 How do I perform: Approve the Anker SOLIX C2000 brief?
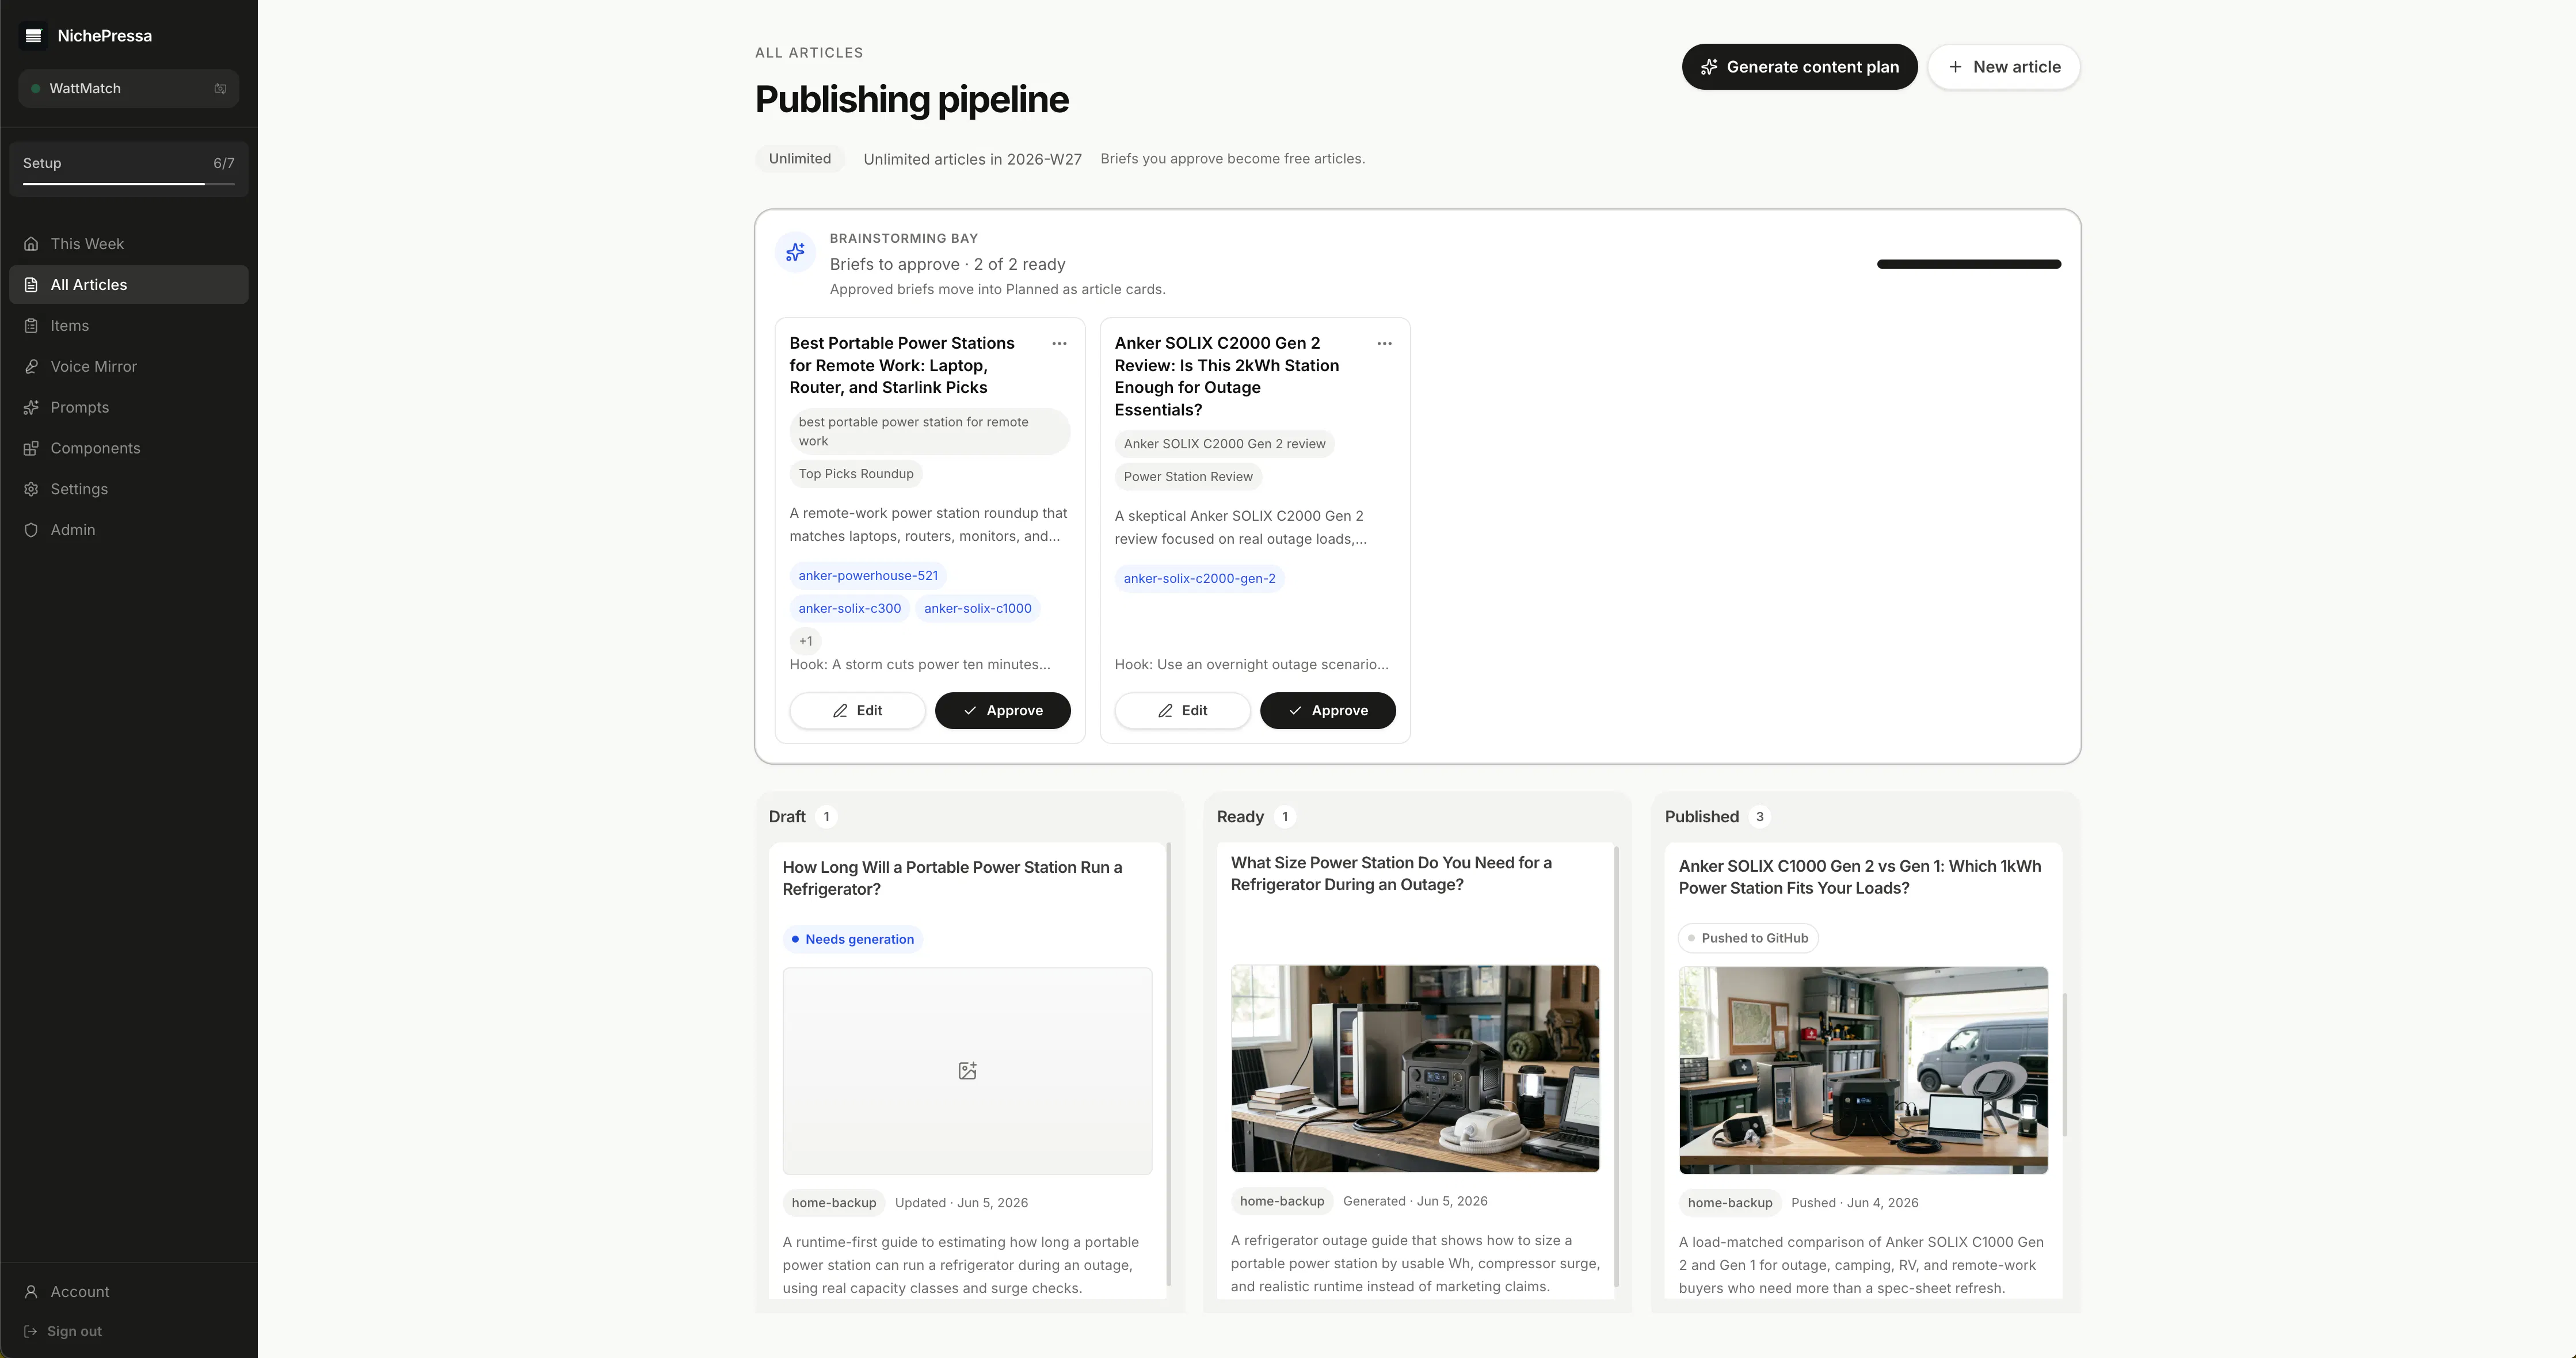point(1328,711)
